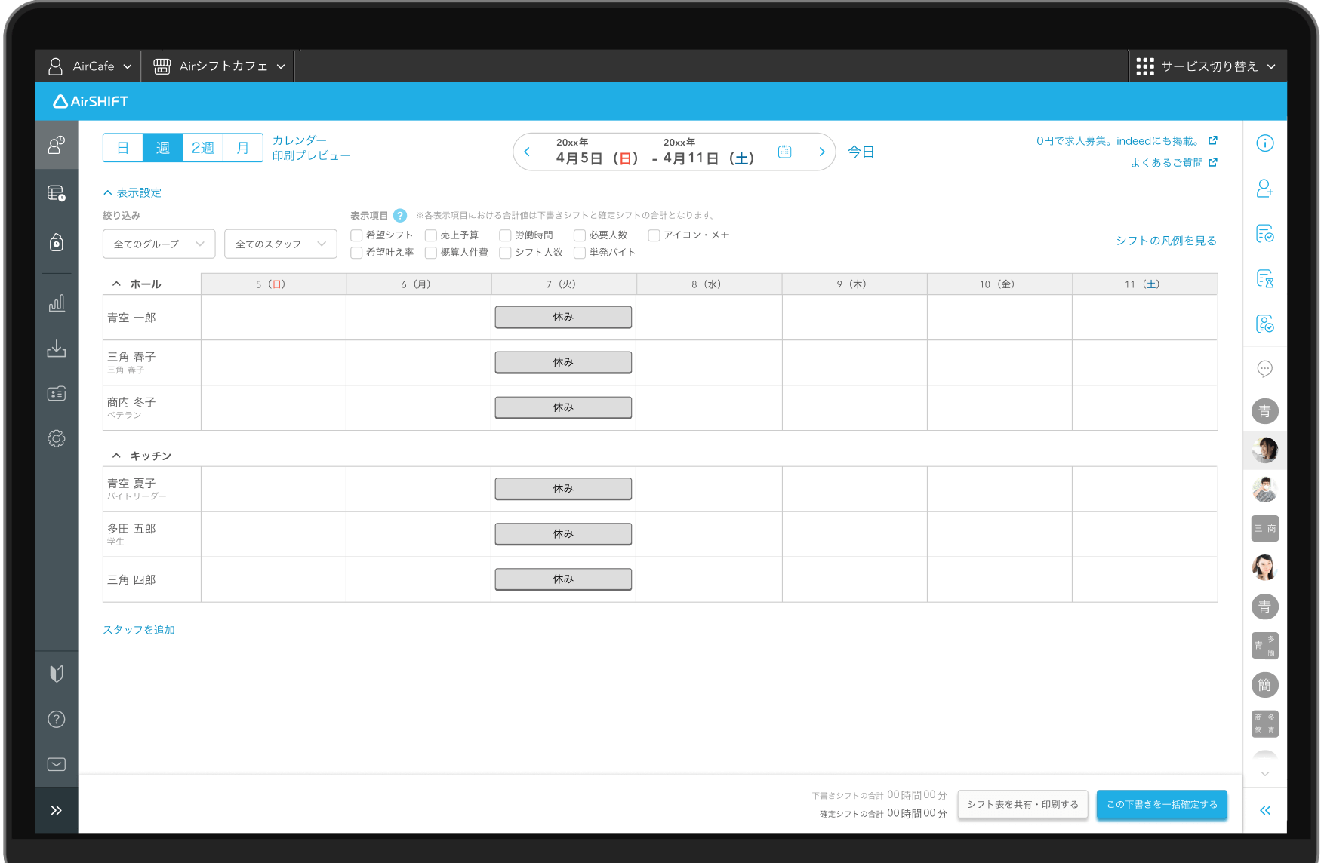The height and width of the screenshot is (863, 1321).
Task: Collapse right panel with double left arrow
Action: pos(1265,810)
